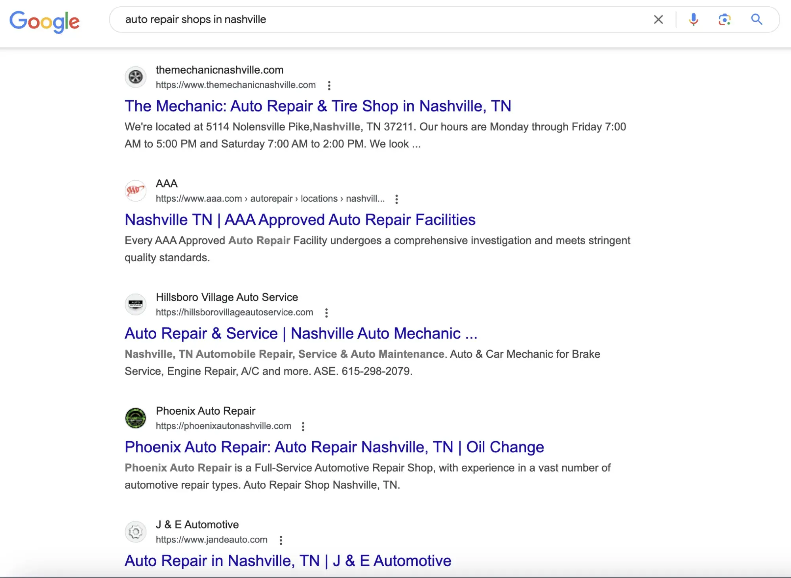Open options dots beside hillsborovillageautoservice.com URL

[326, 313]
